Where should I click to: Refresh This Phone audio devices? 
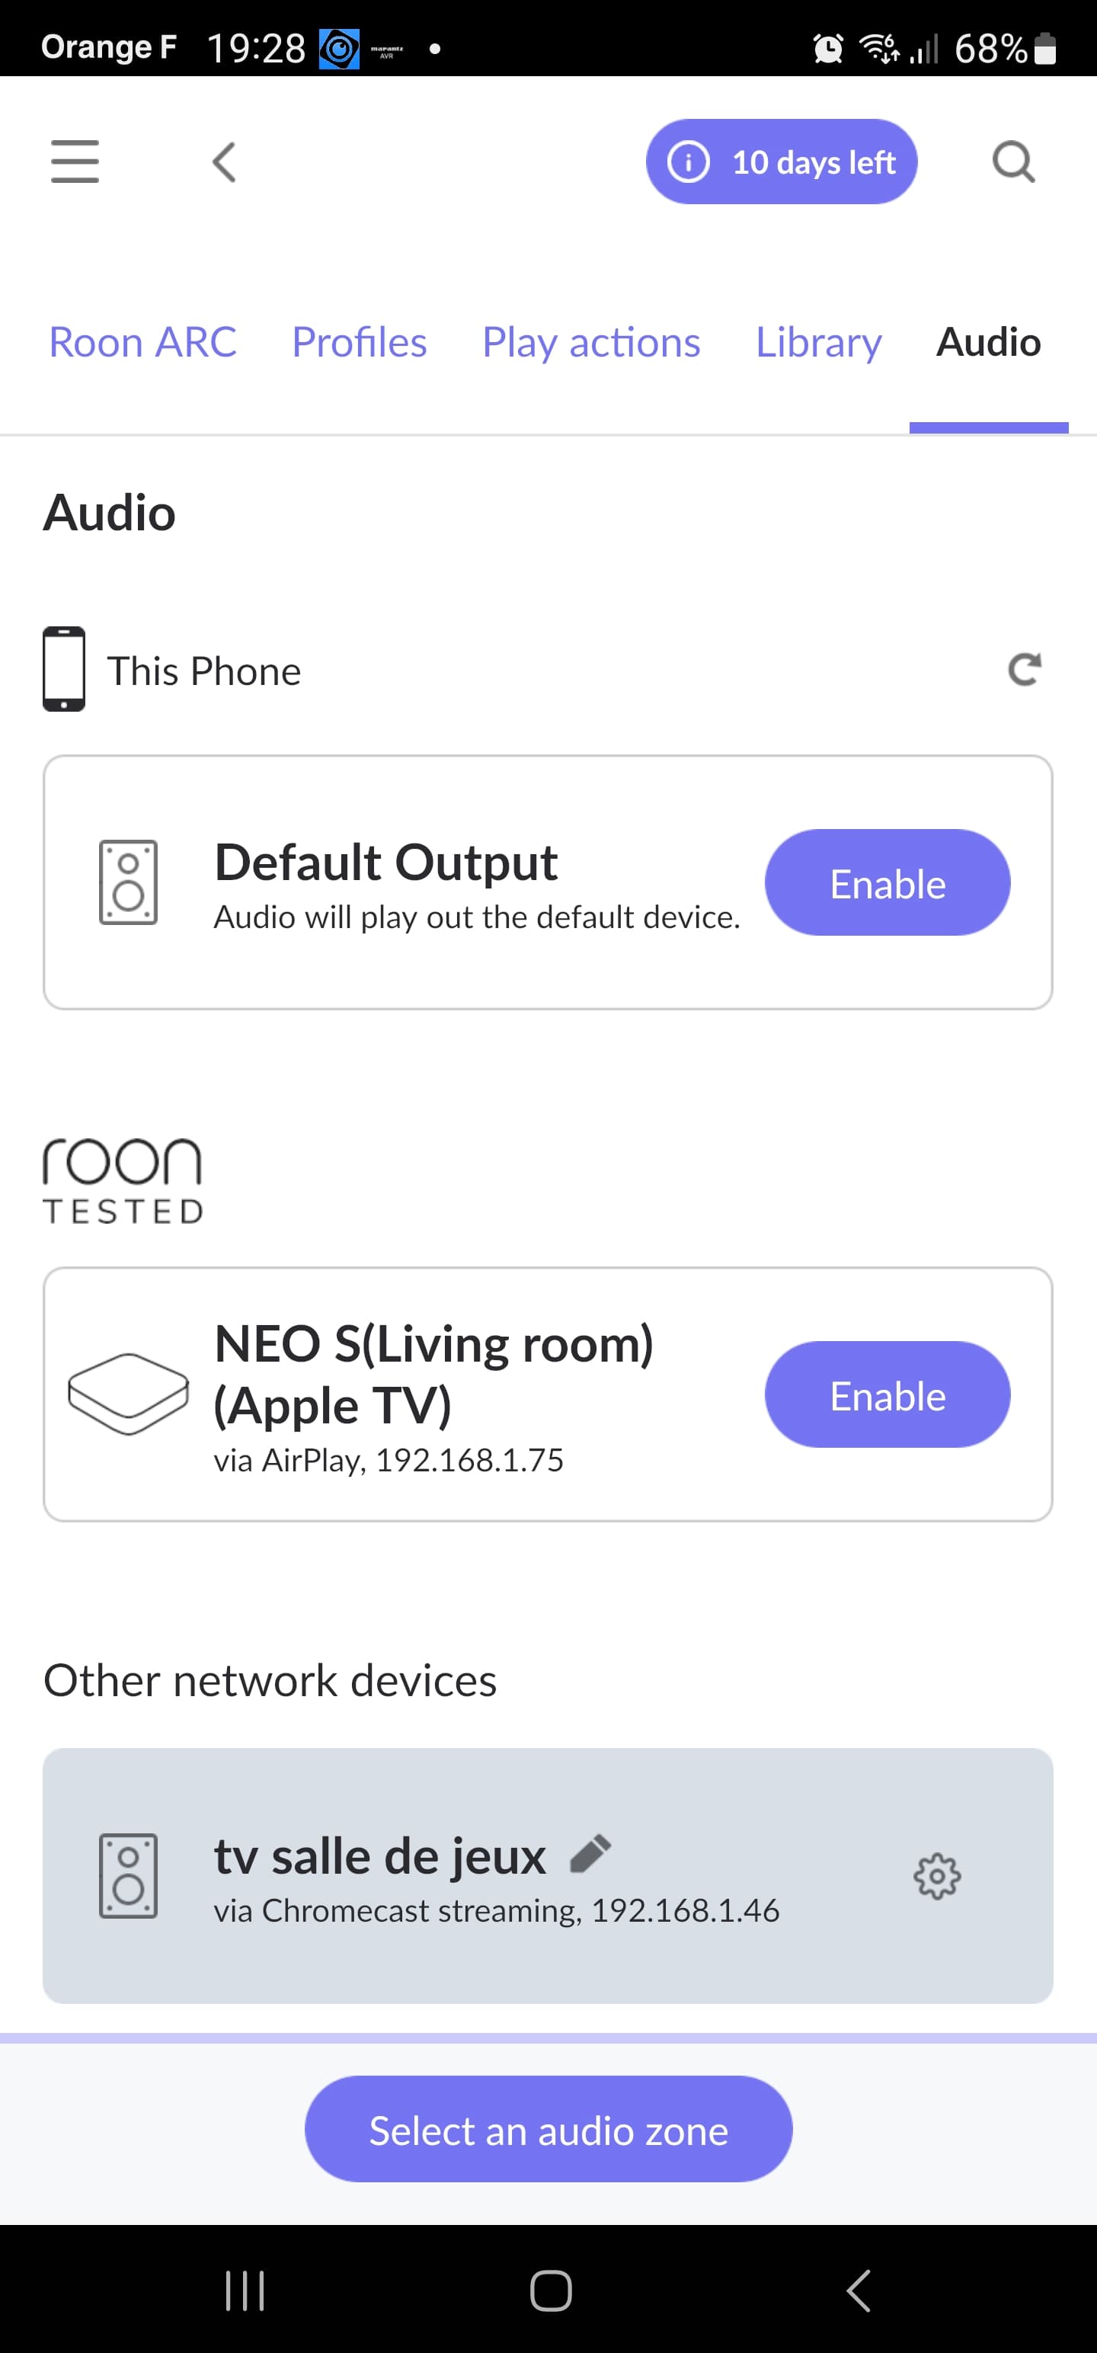1024,670
